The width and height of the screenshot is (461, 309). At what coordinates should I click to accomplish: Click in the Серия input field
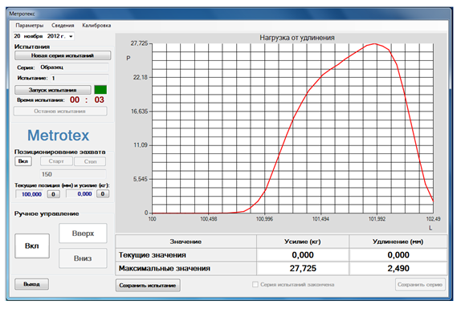[74, 67]
